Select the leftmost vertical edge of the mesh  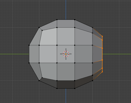(x=29, y=54)
